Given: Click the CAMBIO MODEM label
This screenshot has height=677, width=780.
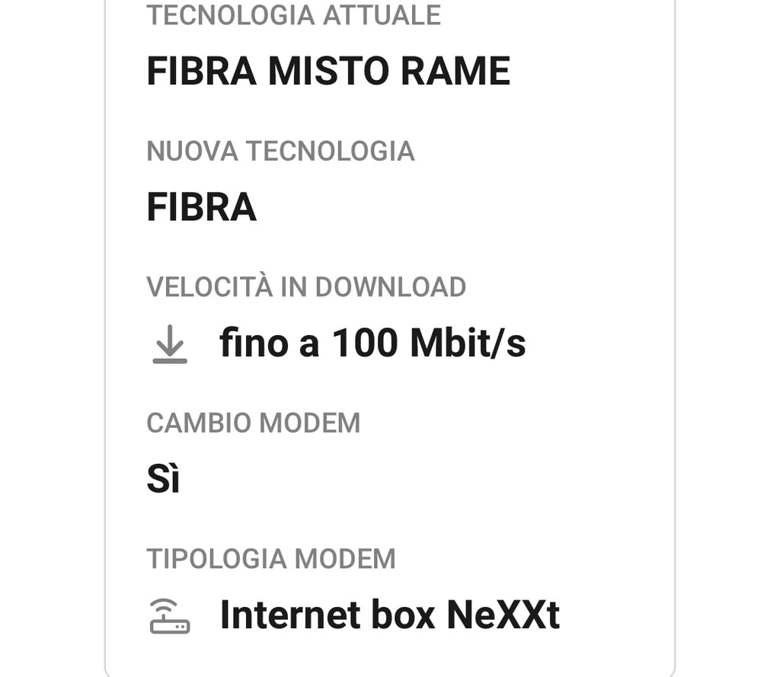Looking at the screenshot, I should pos(253,423).
